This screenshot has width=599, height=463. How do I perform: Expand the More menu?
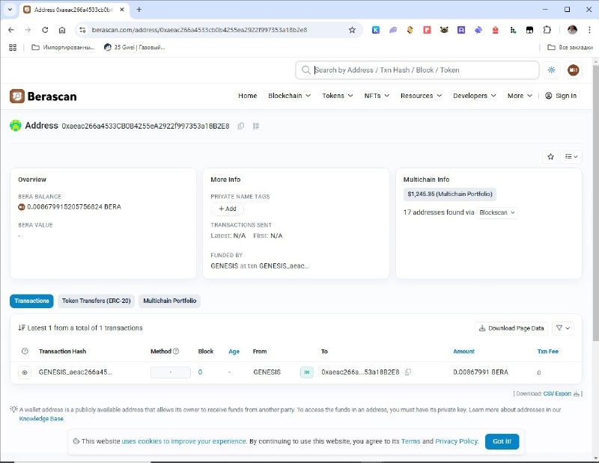[x=520, y=96]
